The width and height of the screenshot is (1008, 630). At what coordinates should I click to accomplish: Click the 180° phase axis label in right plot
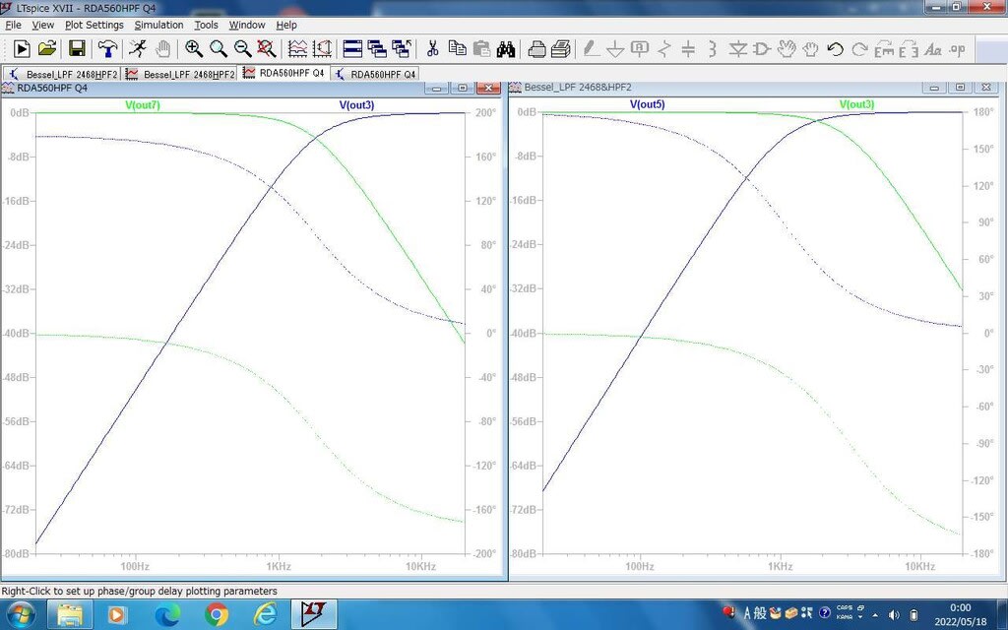(983, 112)
